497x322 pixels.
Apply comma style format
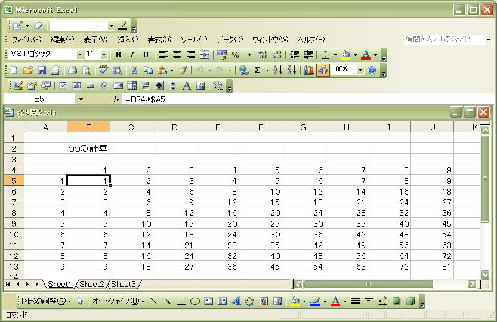[x=249, y=55]
